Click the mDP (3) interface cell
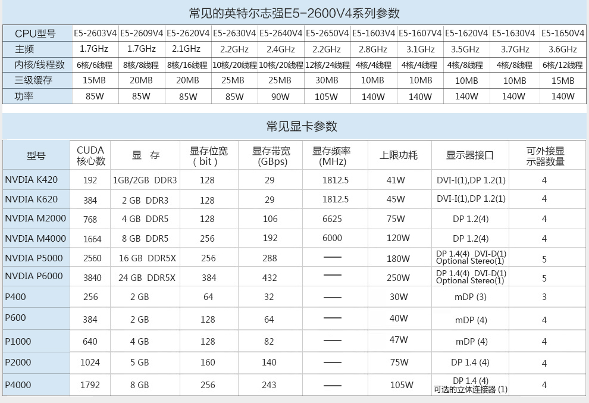The image size is (589, 403). click(x=471, y=297)
